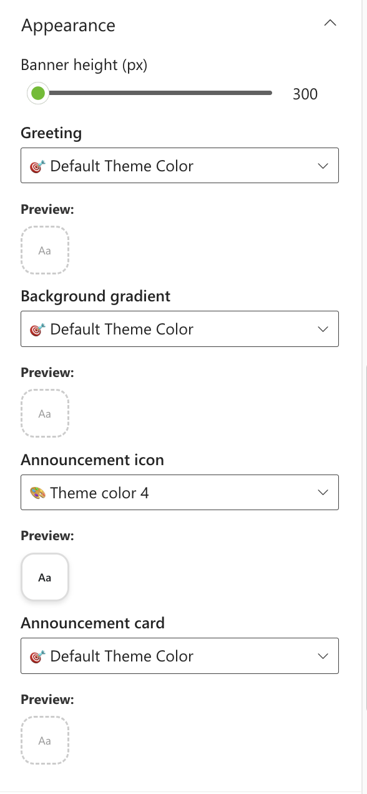367x794 pixels.
Task: Click the Greeting Aa preview tile
Action: pos(44,250)
